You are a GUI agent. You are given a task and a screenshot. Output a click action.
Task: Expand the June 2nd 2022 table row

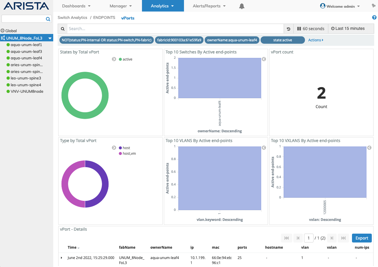[62, 258]
